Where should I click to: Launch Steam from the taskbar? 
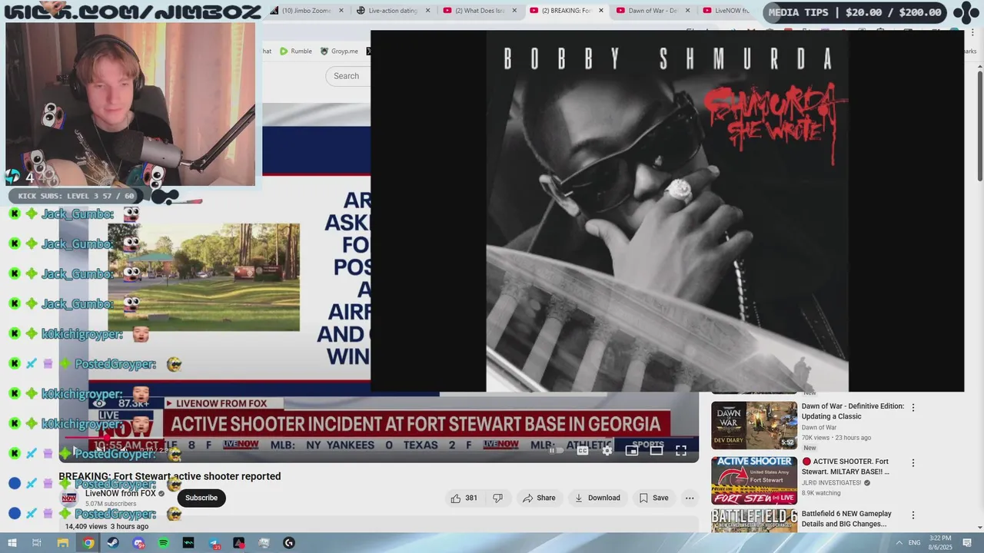113,543
